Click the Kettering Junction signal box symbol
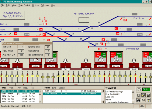The height and width of the screenshot is (109, 152). [x=84, y=20]
